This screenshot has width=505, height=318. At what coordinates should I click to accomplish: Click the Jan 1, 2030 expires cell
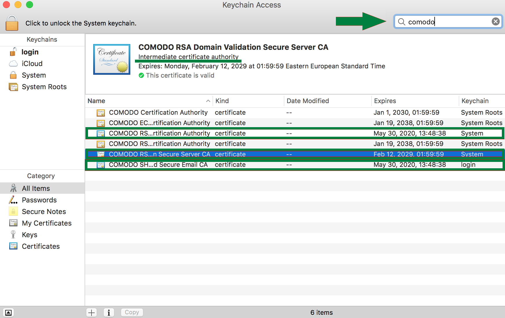click(406, 112)
